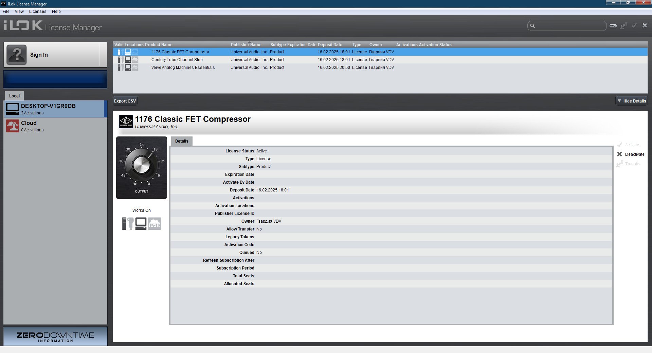The width and height of the screenshot is (652, 353).
Task: Open the File menu
Action: (6, 12)
